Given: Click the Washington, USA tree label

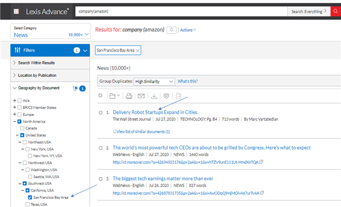Looking at the screenshot, I should (x=44, y=170).
